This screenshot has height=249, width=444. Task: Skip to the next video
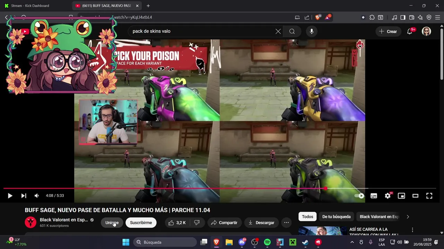24,196
